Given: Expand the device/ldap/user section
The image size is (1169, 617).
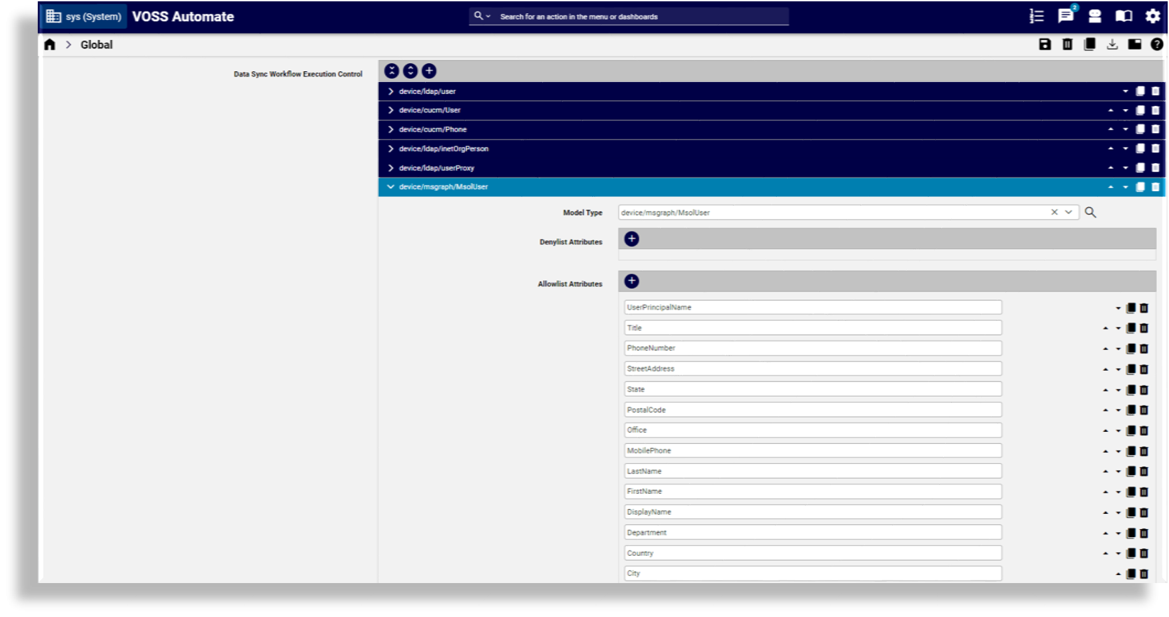Looking at the screenshot, I should coord(390,91).
